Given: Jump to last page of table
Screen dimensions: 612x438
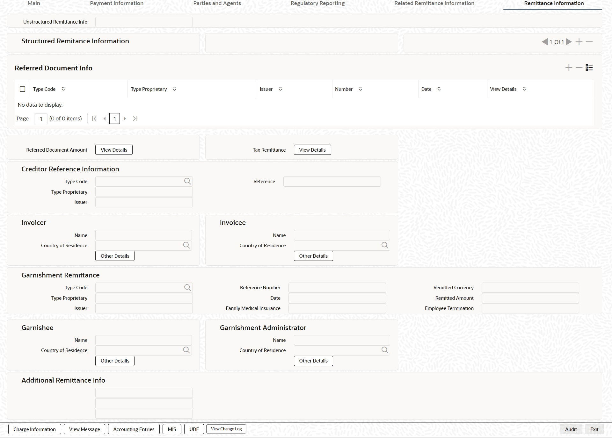Looking at the screenshot, I should point(135,118).
